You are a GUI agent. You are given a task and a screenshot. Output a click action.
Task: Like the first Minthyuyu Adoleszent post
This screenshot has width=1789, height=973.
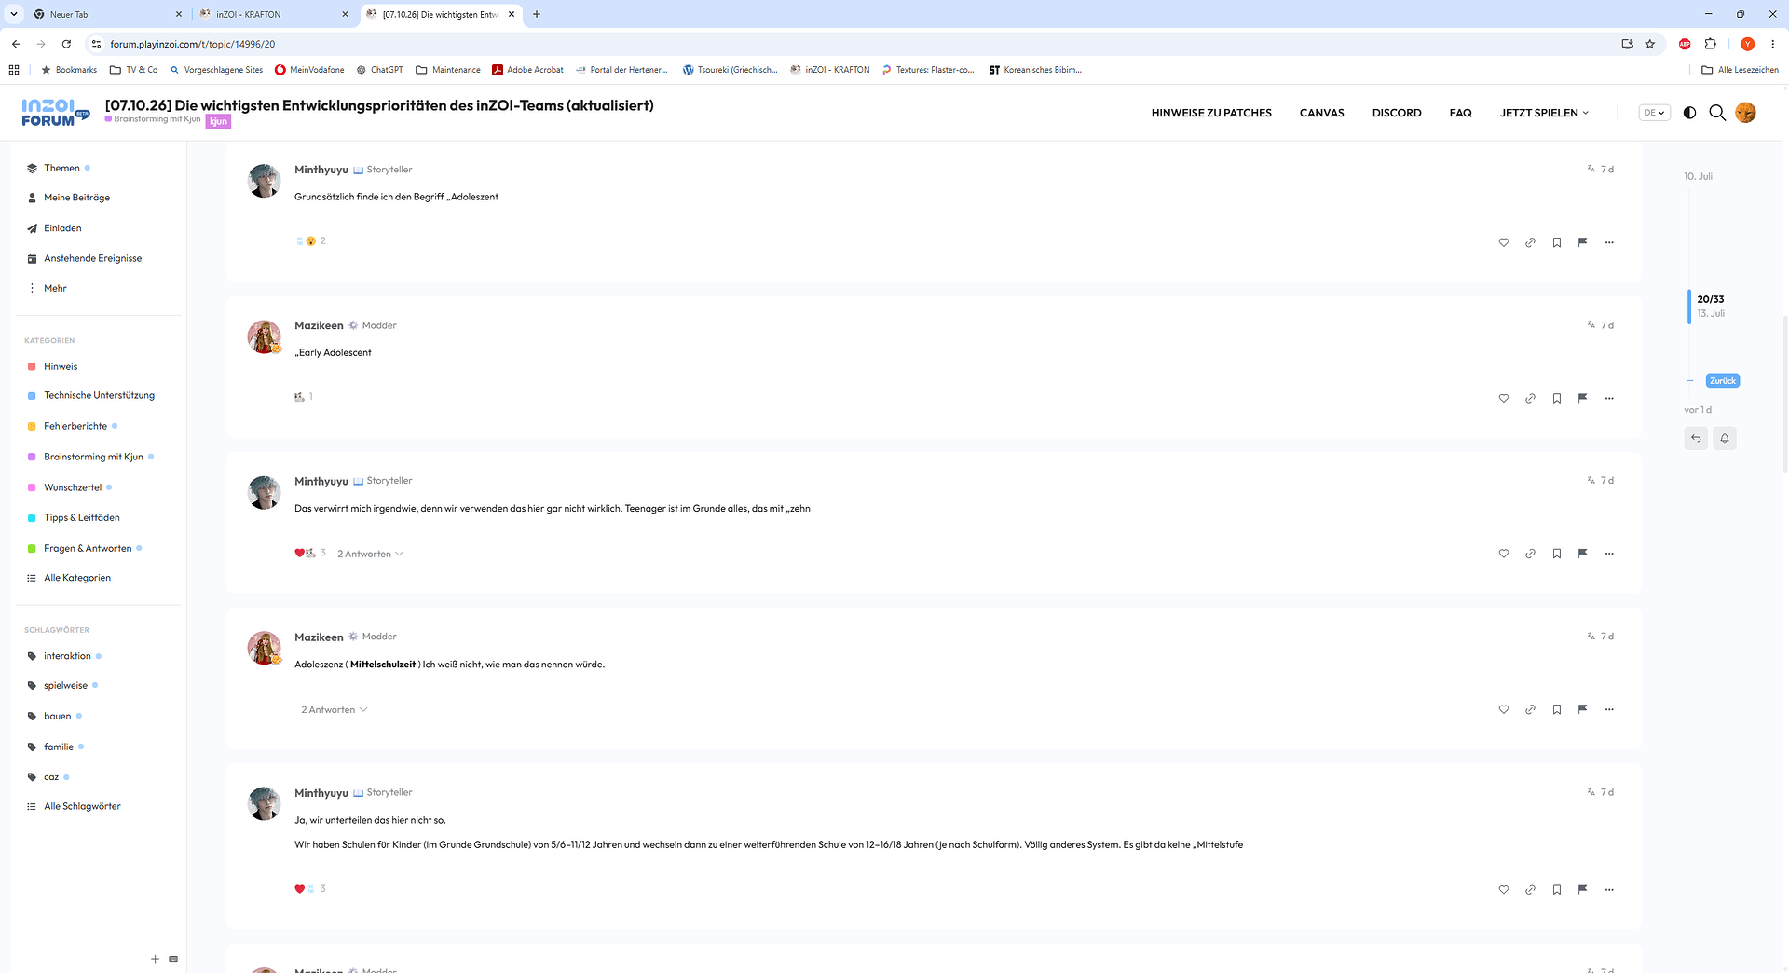pos(1503,242)
